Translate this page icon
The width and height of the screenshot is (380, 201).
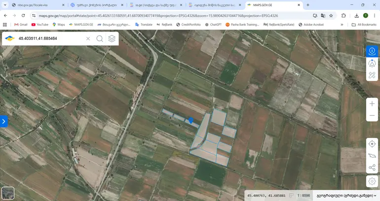tap(323, 16)
